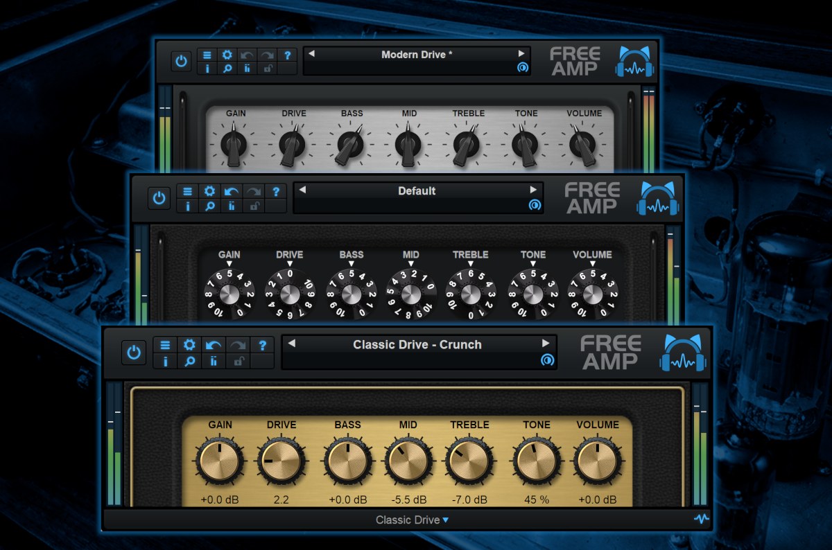Toggle the lock icon in Classic Drive - Crunch window
This screenshot has height=550, width=832.
coord(238,360)
